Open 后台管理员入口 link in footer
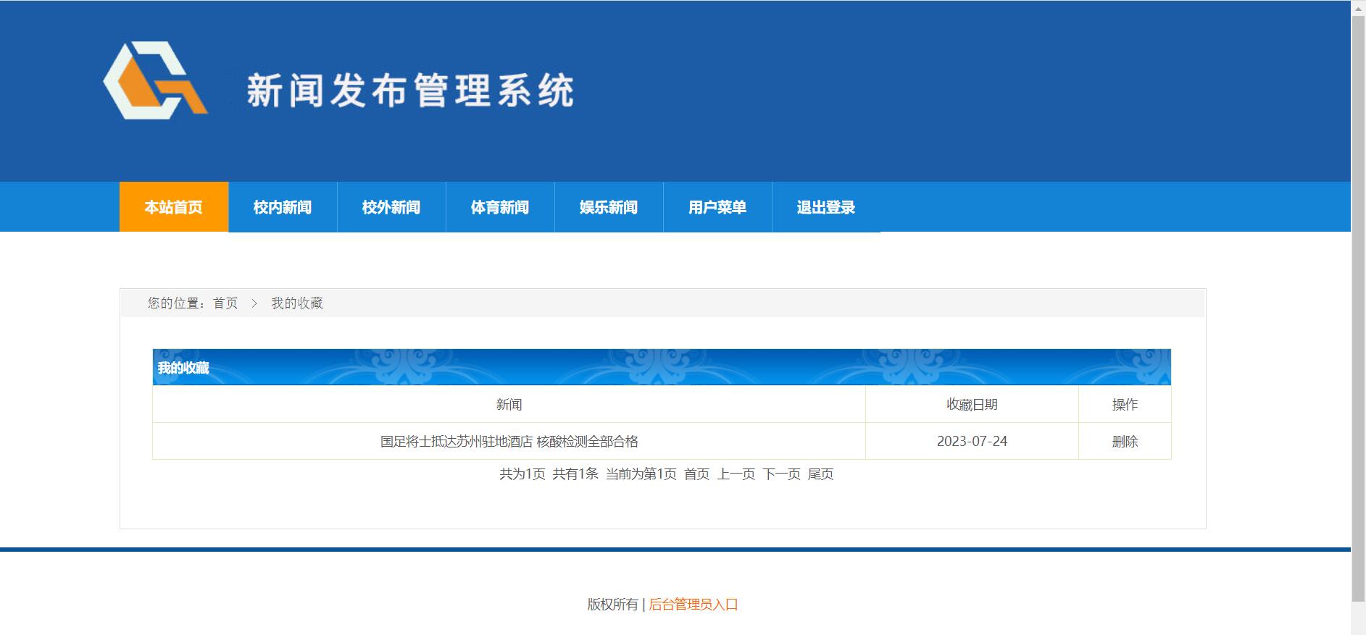The image size is (1366, 635). [694, 605]
